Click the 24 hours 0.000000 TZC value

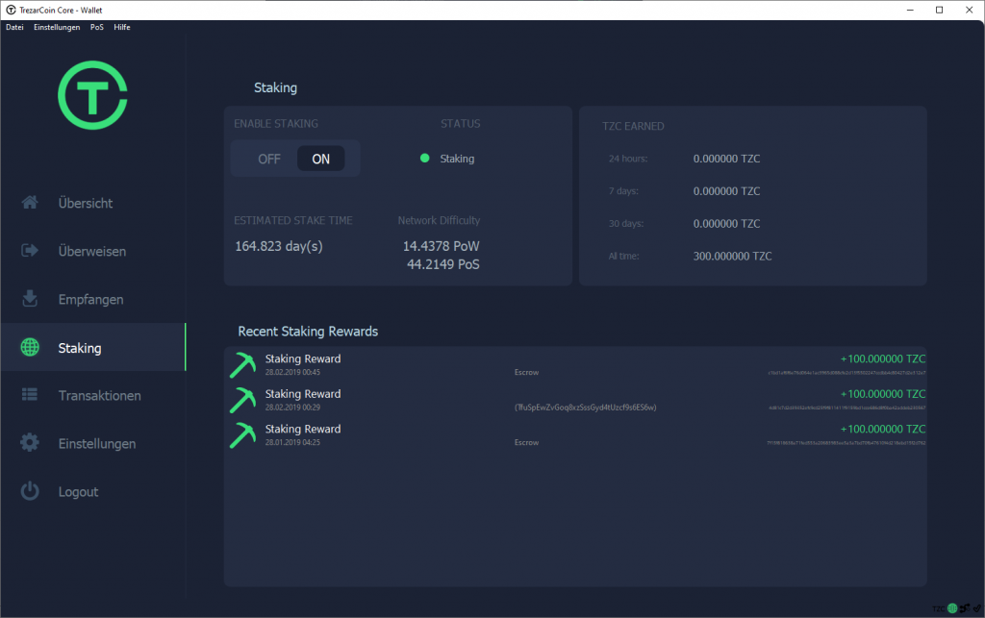pos(727,159)
